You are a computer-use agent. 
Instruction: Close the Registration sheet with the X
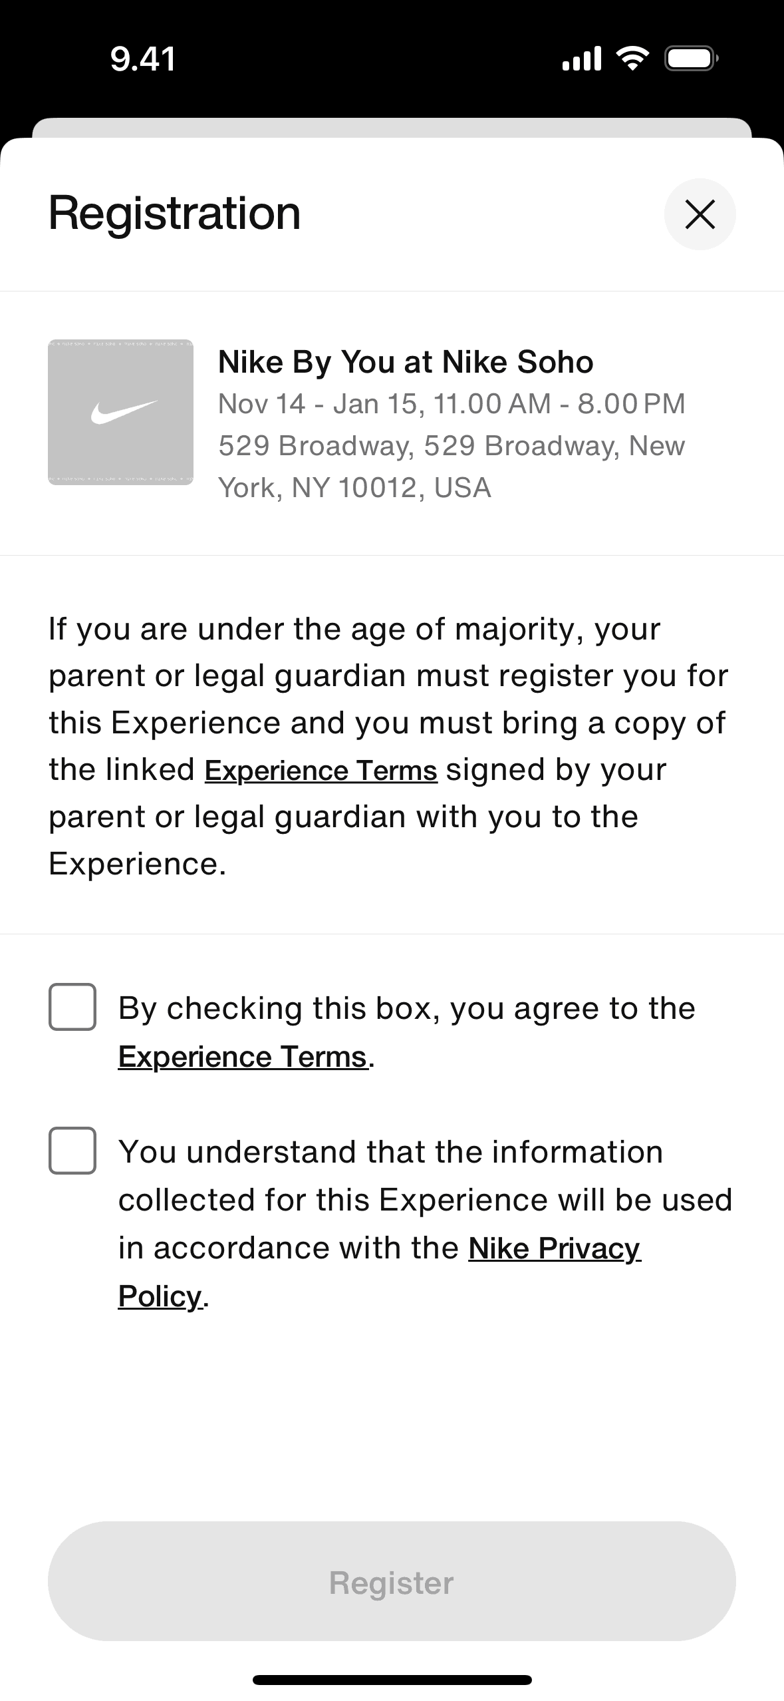coord(700,214)
